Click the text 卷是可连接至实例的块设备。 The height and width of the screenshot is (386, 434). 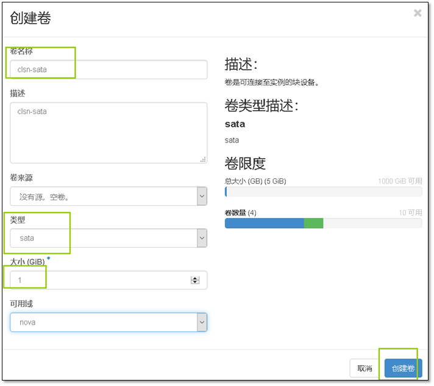[272, 82]
